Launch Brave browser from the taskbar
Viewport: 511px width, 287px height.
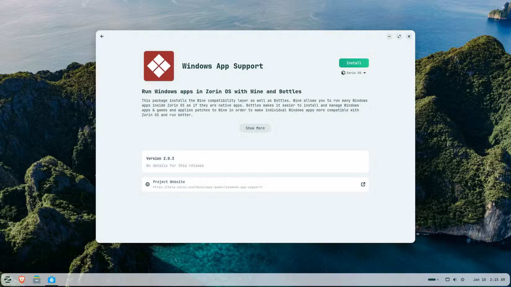tap(22, 280)
